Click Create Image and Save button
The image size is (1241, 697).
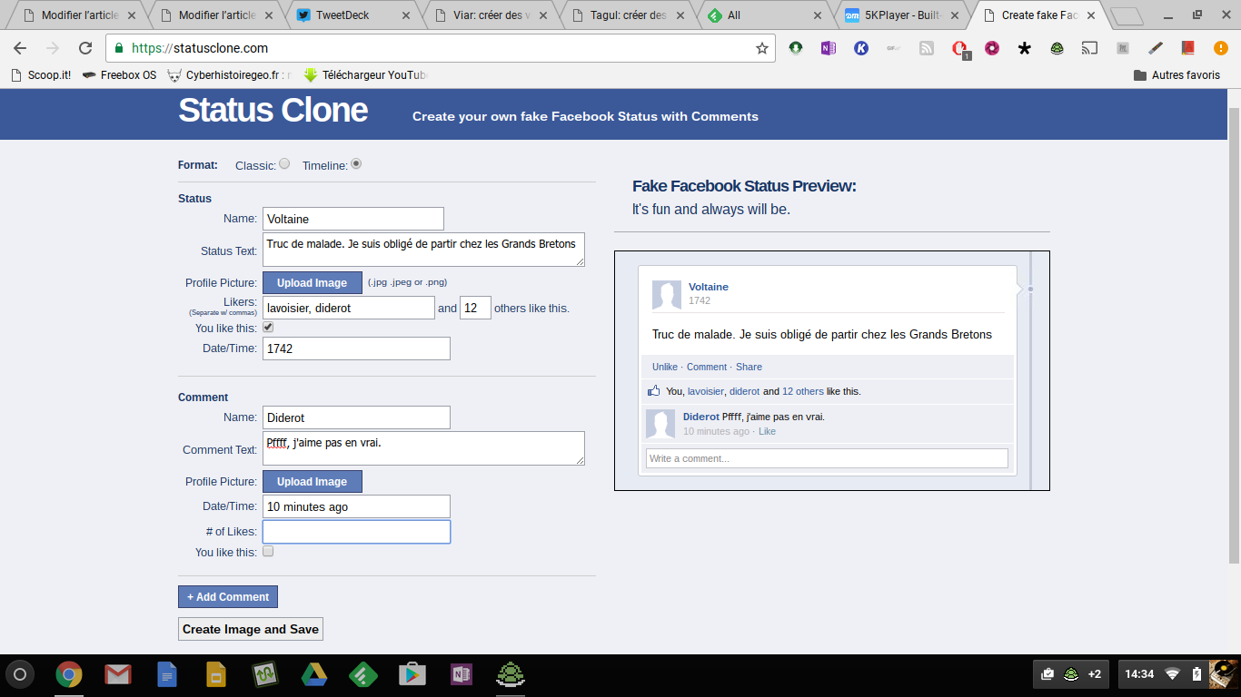pos(251,629)
